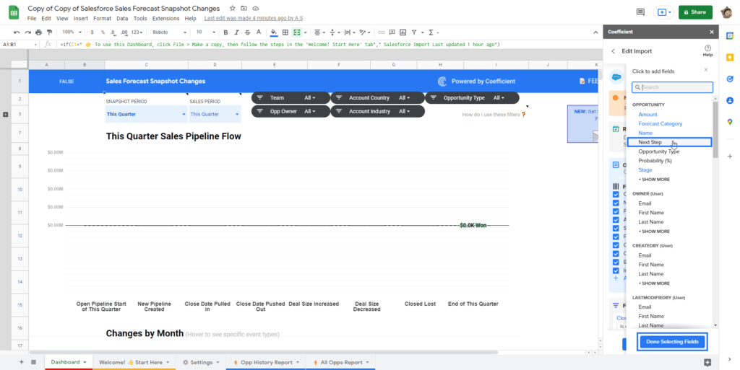Format as percent icon
740x370 pixels.
[103, 32]
